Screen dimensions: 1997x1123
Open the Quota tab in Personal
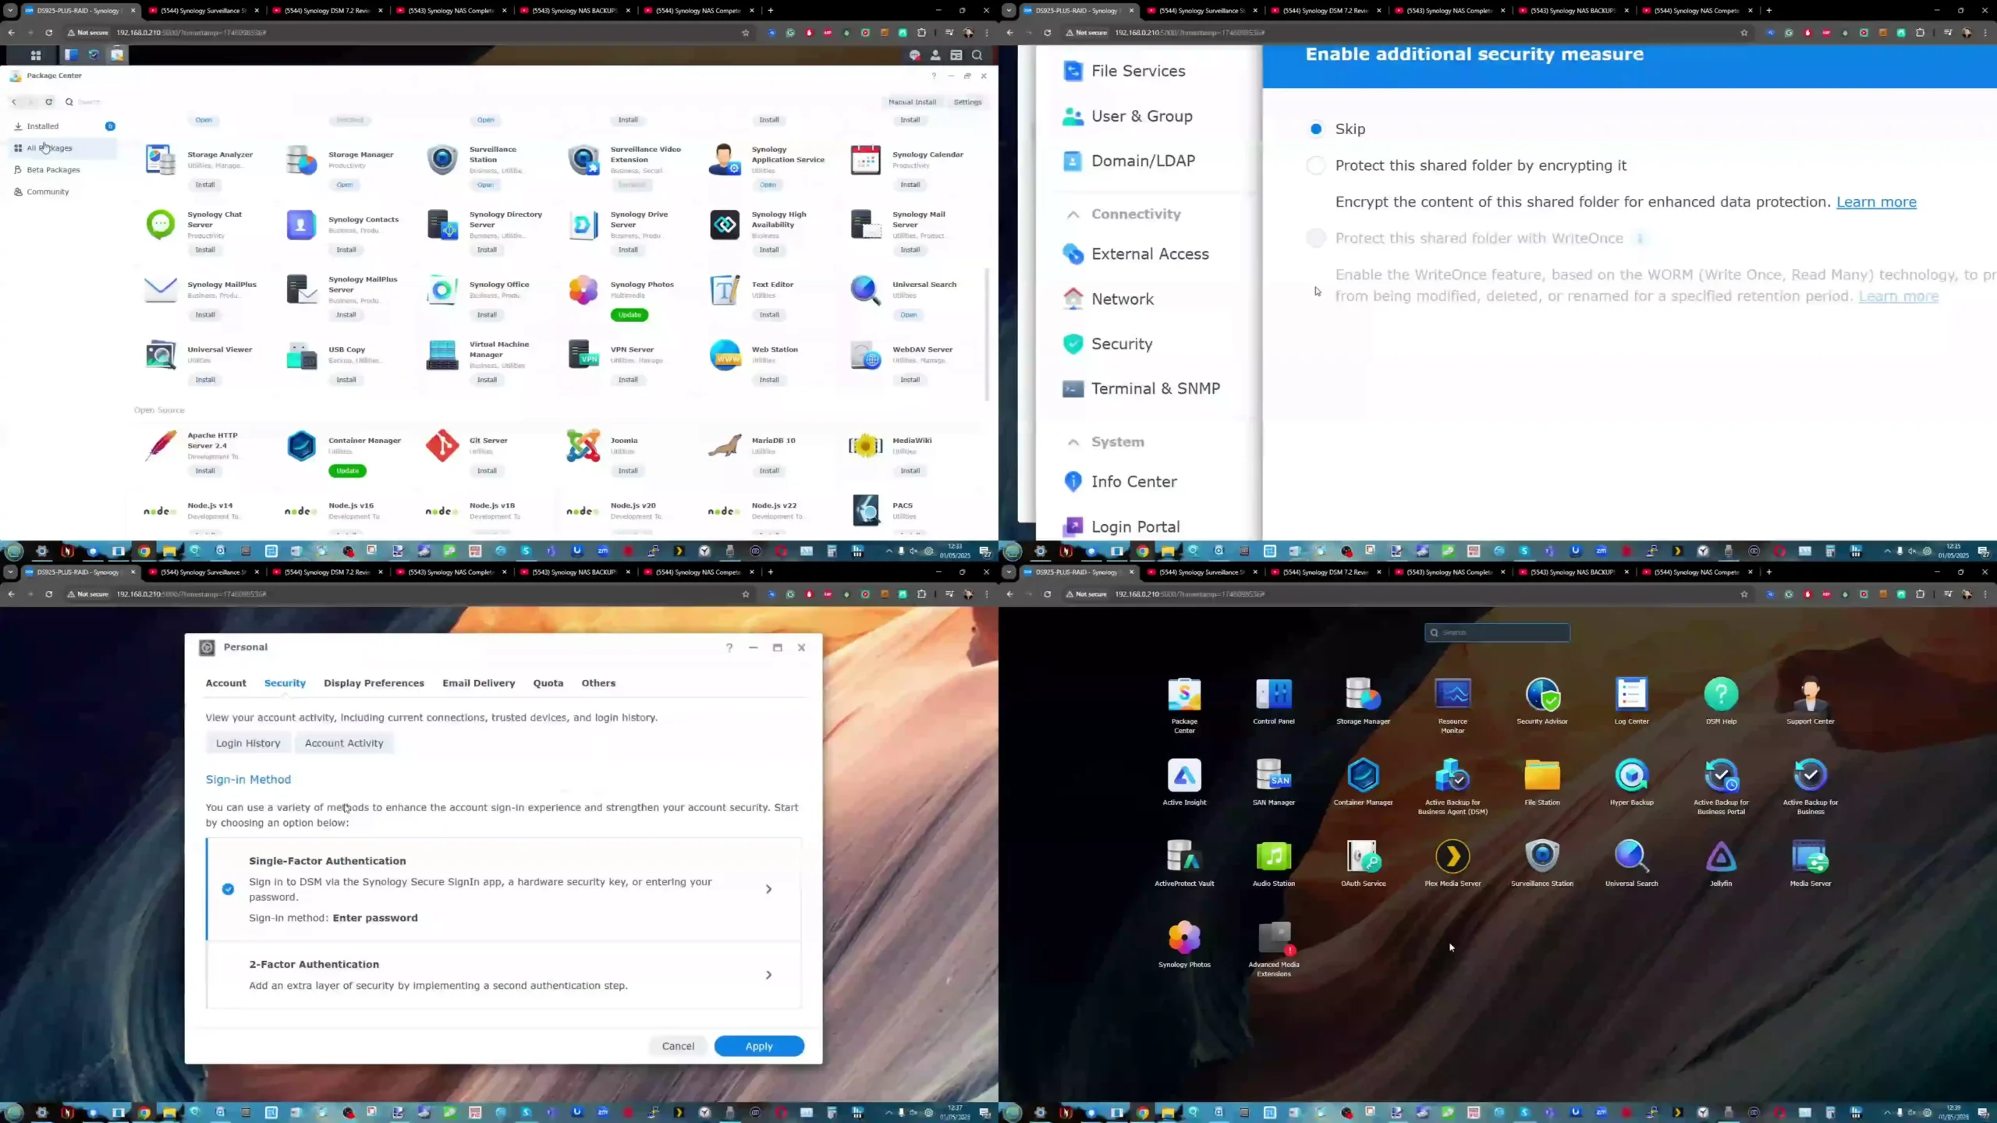tap(548, 683)
